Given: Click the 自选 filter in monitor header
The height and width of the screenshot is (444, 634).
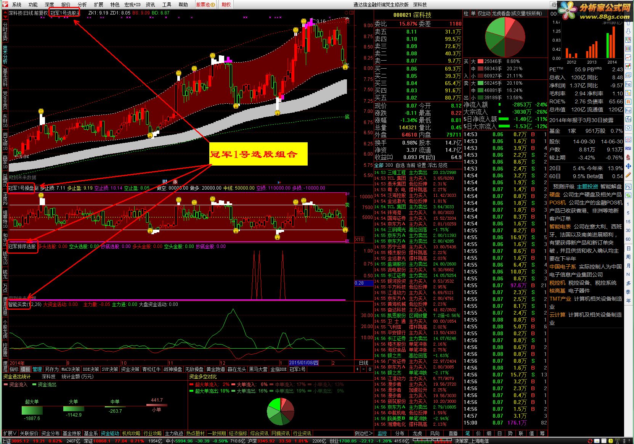Looking at the screenshot, I should point(400,165).
